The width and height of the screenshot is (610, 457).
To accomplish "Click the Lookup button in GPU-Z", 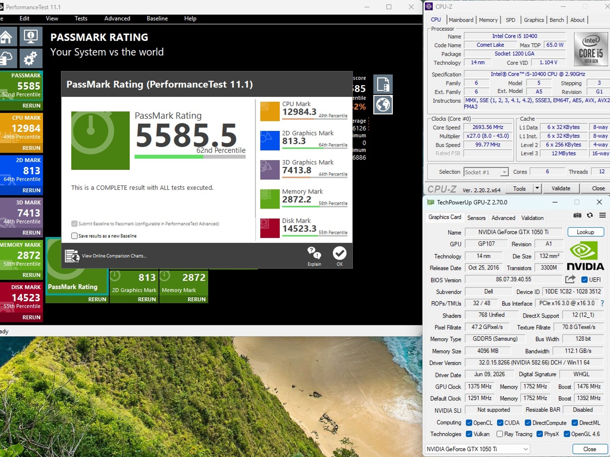I will (586, 232).
